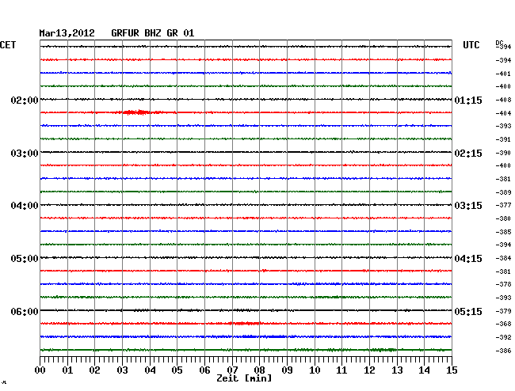Click the UTC timezone label
This screenshot has width=515, height=391.
click(x=471, y=45)
